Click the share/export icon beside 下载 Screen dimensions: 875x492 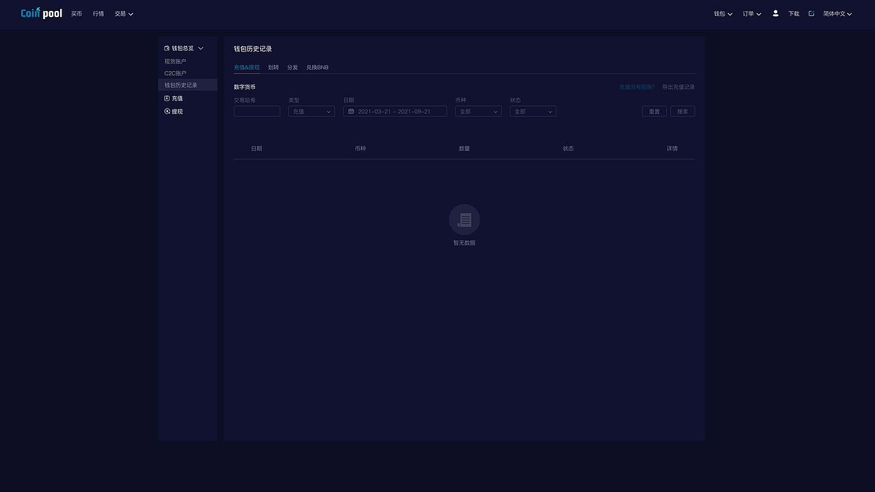tap(811, 14)
